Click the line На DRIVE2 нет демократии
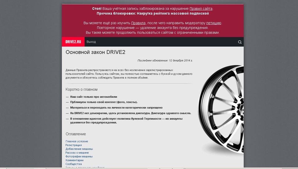The width and height of the screenshot is (298, 169). click(x=131, y=113)
